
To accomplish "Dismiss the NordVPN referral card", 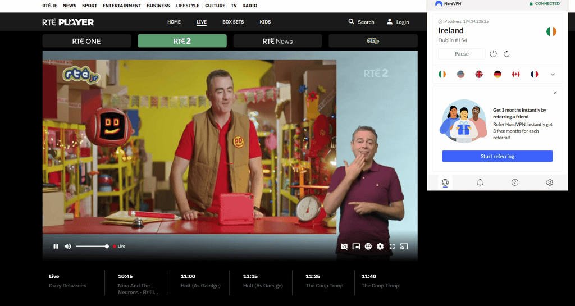I will [x=555, y=93].
